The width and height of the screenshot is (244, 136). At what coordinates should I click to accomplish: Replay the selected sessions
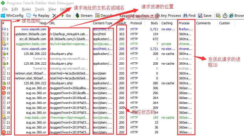(x=41, y=16)
